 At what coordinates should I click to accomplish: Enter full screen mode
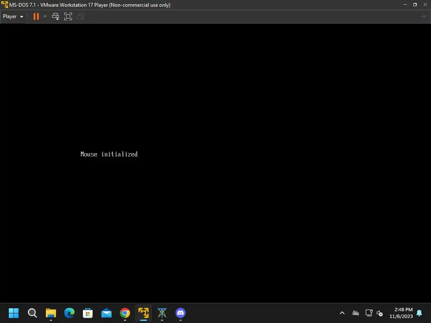68,16
